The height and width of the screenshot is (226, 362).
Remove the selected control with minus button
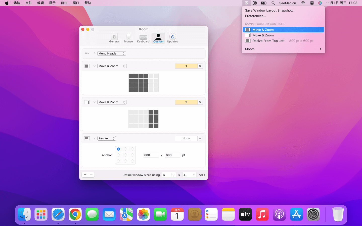click(91, 175)
